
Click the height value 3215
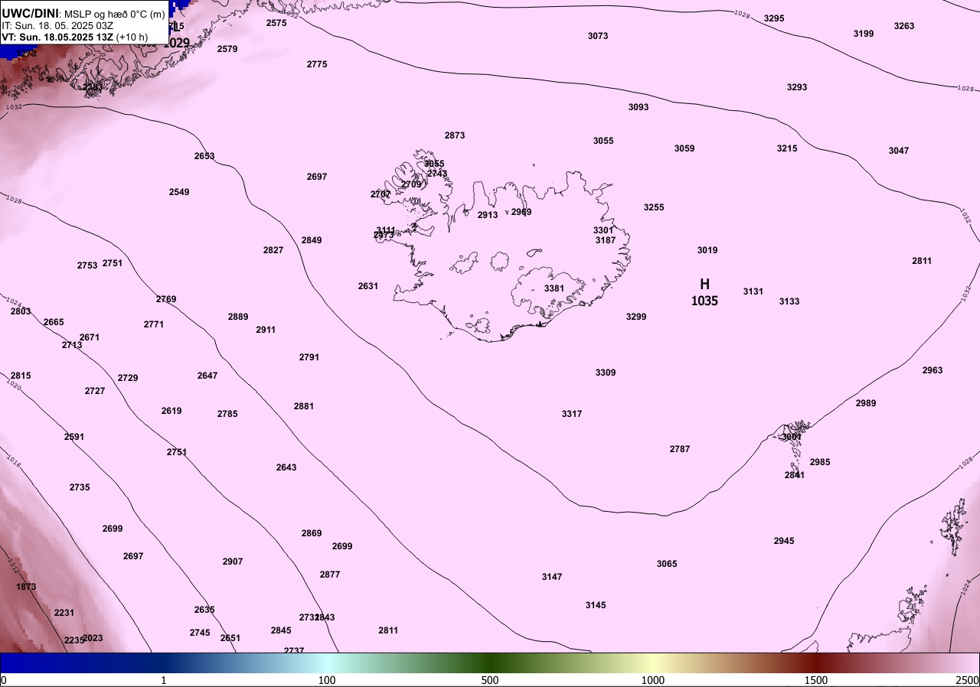point(787,148)
